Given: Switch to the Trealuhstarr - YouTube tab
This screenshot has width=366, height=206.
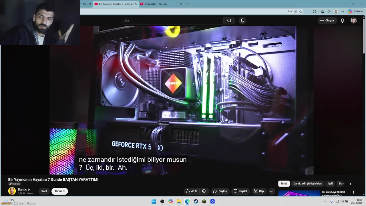Looking at the screenshot, I should [156, 4].
